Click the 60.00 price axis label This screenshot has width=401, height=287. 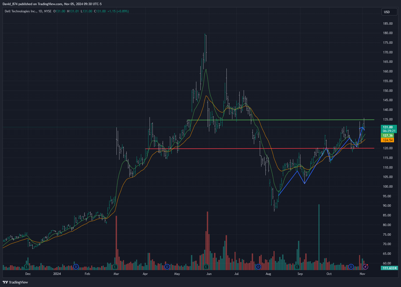coord(387,263)
